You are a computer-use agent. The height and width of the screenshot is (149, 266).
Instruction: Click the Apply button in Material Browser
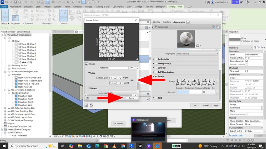point(216,105)
